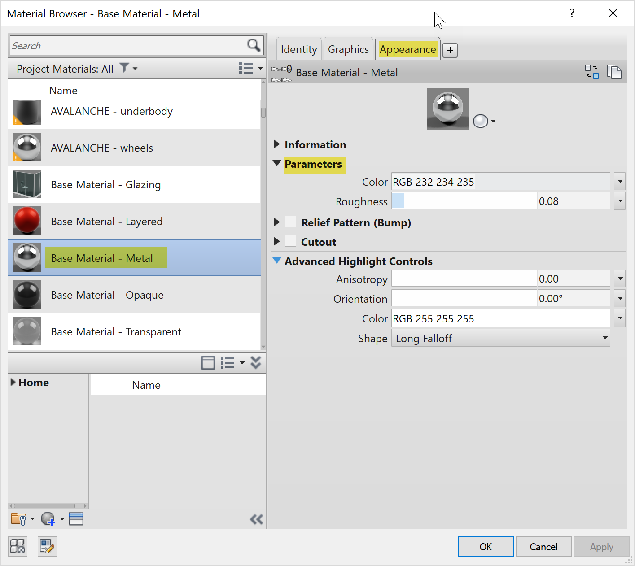Click the open Asset Browser icon

[18, 546]
